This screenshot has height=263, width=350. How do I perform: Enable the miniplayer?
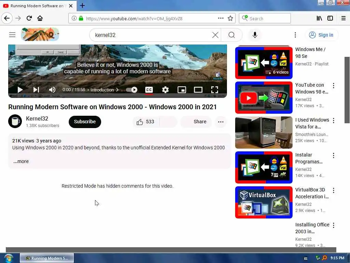[x=182, y=90]
